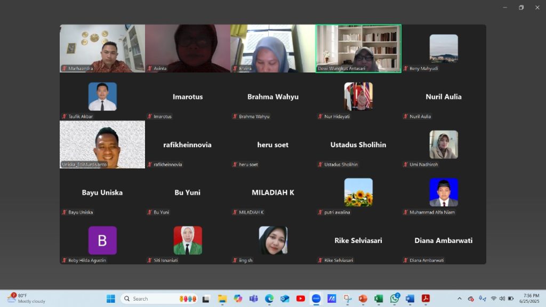Click the muted mic icon beside Taufik Akbar
546x307 pixels.
click(65, 116)
